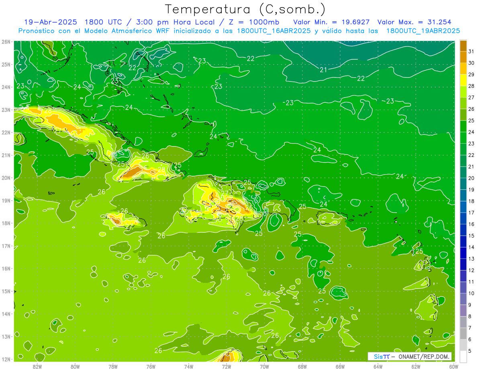Viewport: 482px width, 372px height.
Task: Click the '1800UTC_16ABR2025' initialization time
Action: coord(274,31)
